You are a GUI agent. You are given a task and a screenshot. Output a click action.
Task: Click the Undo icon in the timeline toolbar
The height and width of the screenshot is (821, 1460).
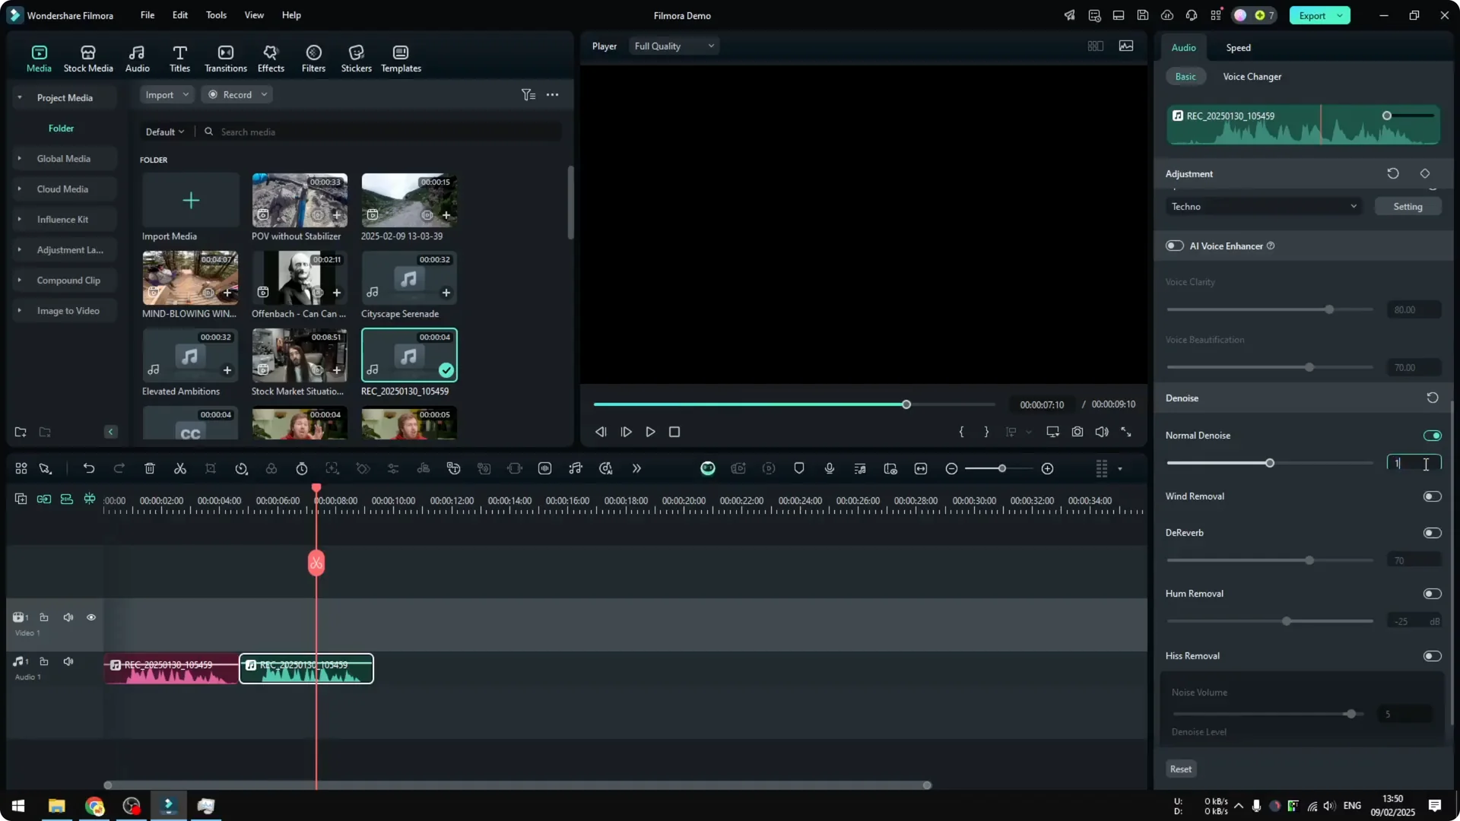tap(89, 468)
